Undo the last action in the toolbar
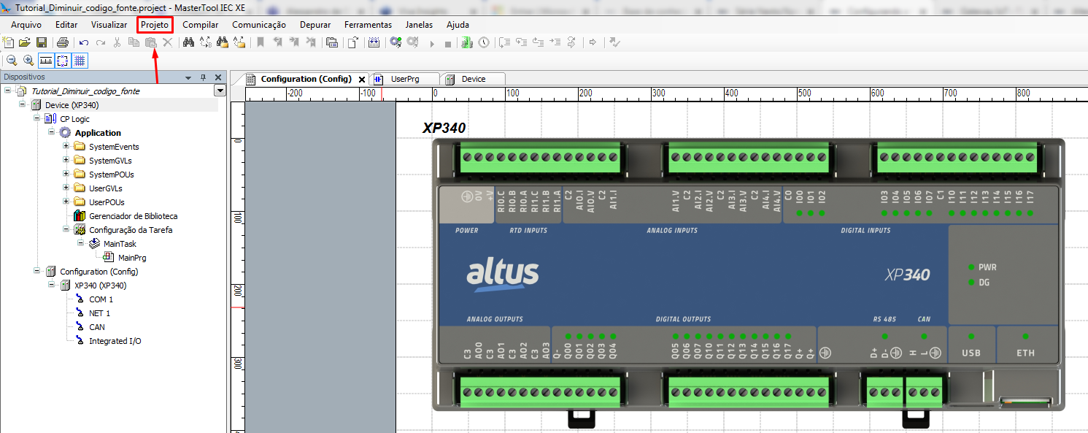Viewport: 1088px width, 433px height. click(85, 42)
